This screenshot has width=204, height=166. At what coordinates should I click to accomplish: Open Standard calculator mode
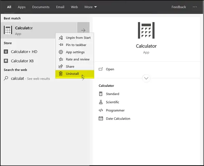pos(112,94)
